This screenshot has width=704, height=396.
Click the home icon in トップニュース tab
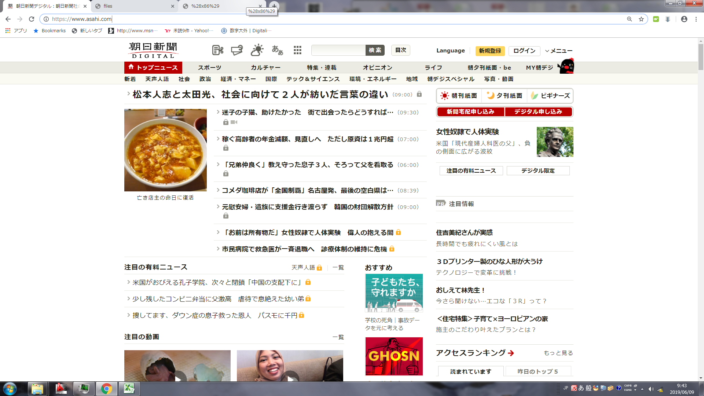[131, 67]
